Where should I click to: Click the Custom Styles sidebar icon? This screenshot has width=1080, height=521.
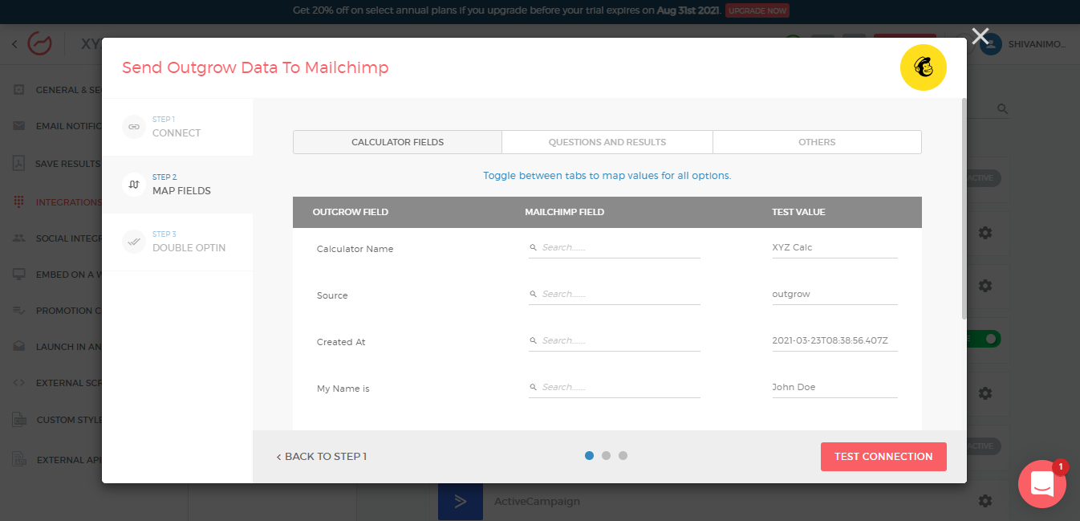[19, 419]
